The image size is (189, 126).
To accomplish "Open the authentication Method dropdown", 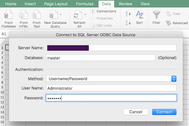I will 111,79.
